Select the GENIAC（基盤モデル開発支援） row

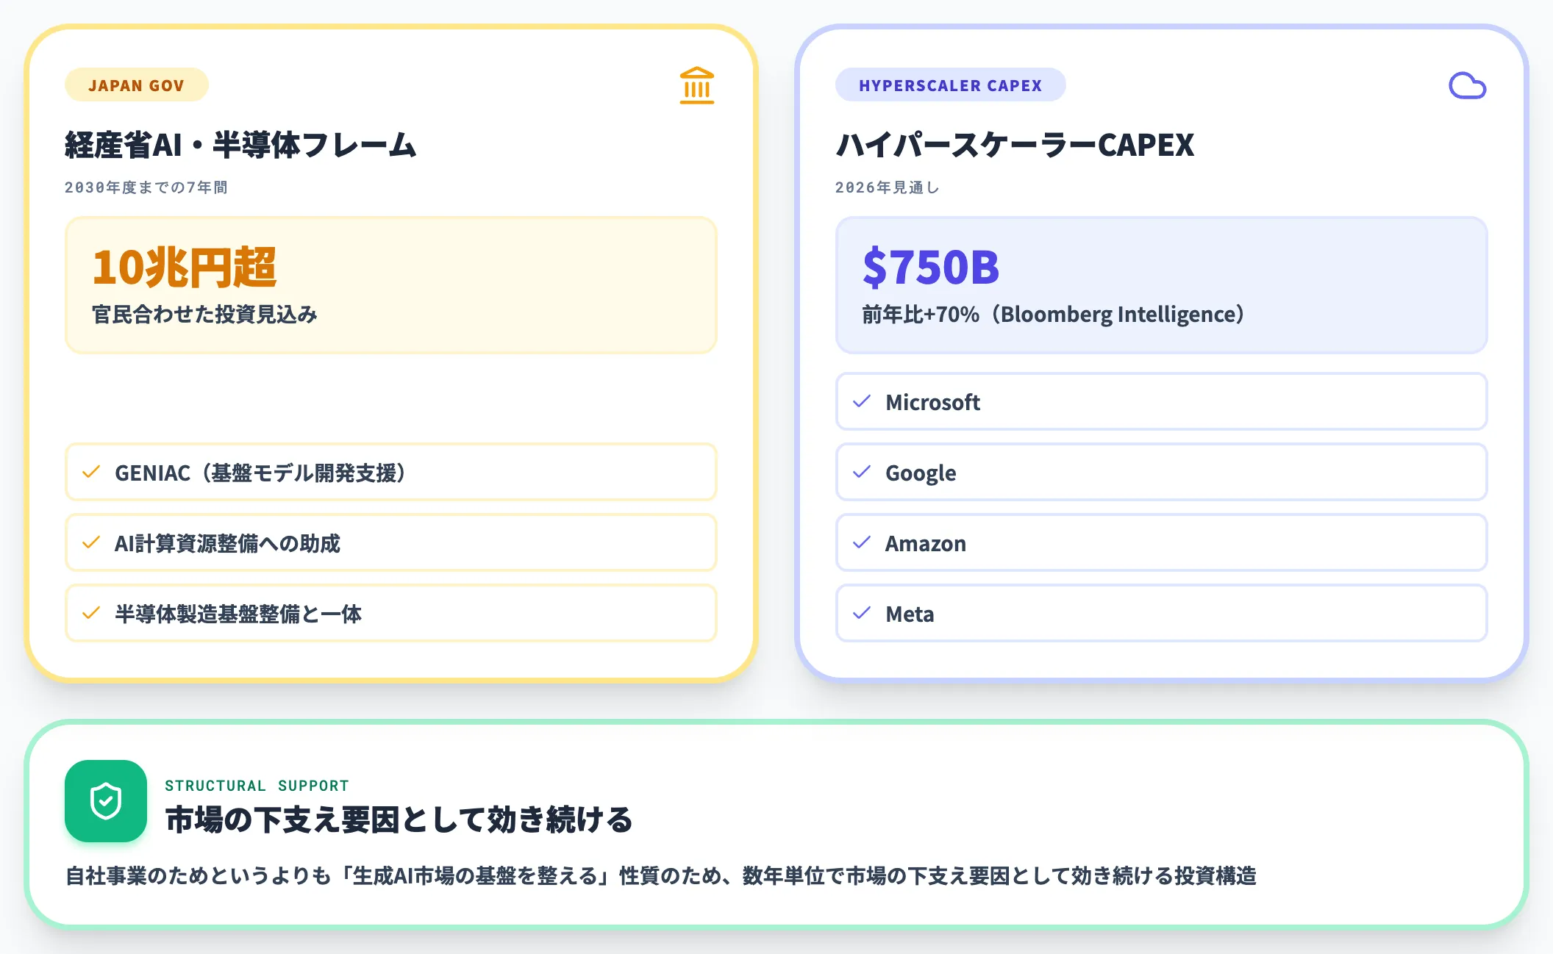(391, 472)
